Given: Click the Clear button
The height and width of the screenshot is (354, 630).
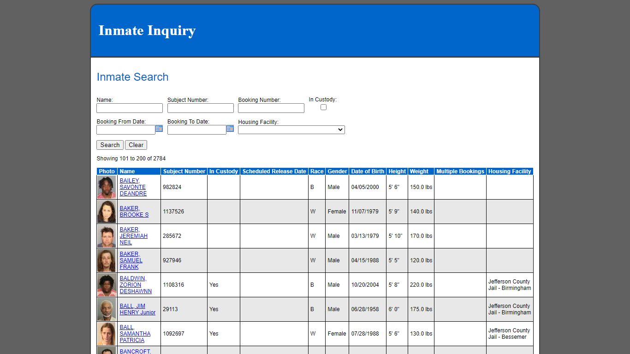Looking at the screenshot, I should 136,145.
